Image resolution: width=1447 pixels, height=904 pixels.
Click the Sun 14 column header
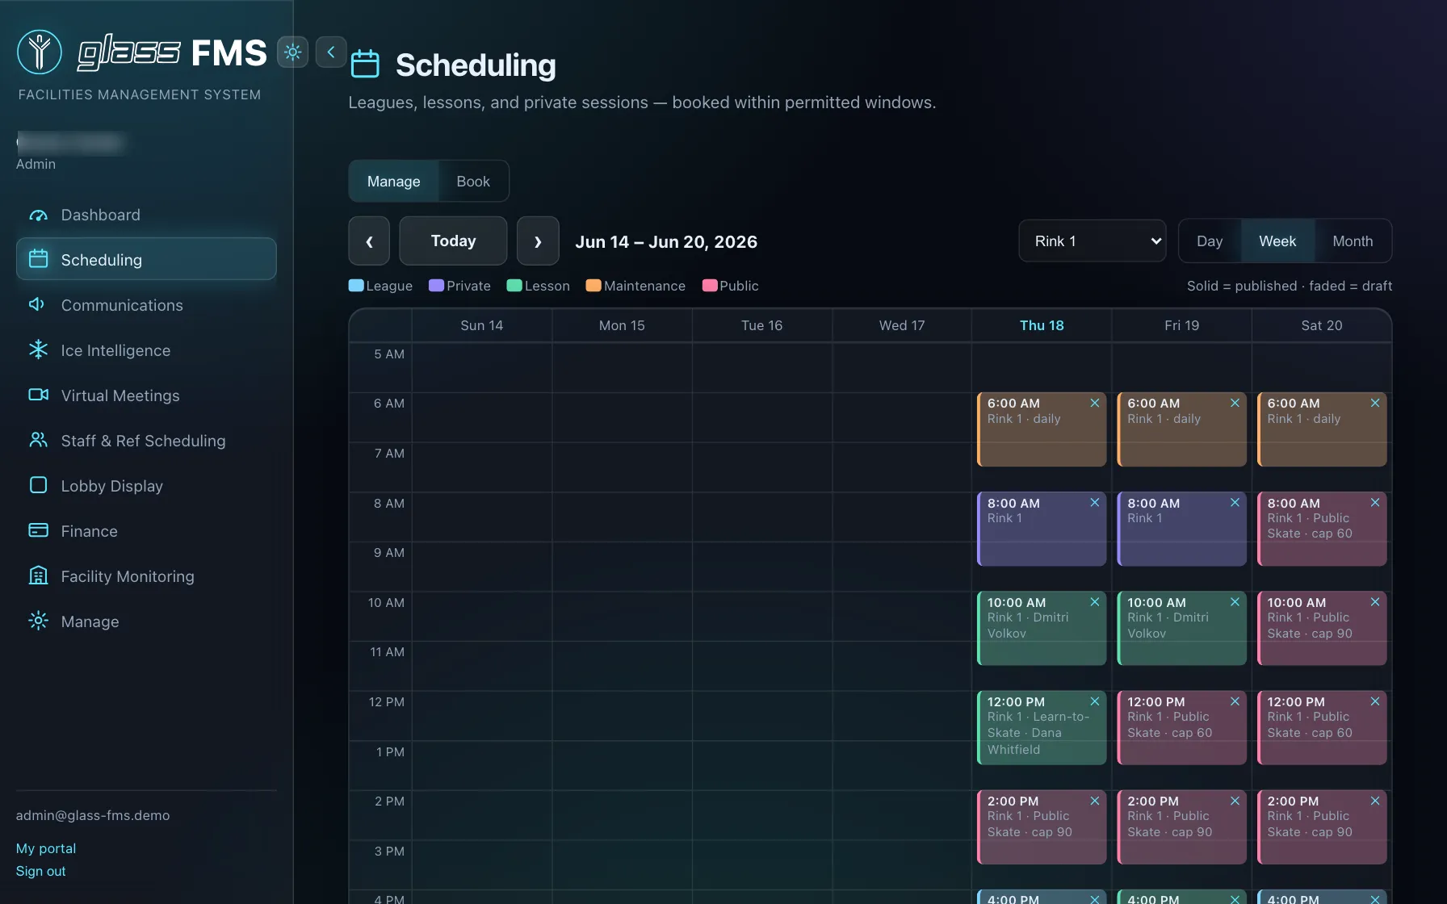[x=481, y=325]
